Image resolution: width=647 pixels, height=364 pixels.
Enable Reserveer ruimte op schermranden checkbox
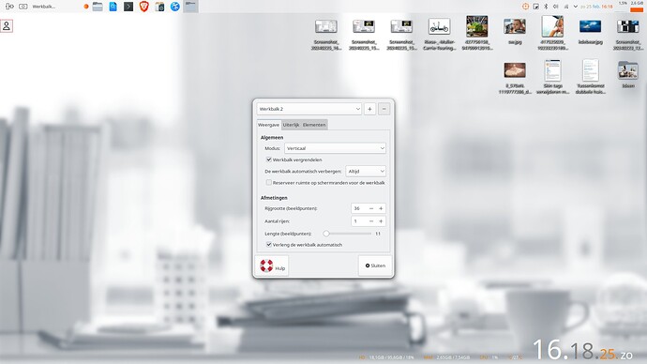tap(268, 182)
